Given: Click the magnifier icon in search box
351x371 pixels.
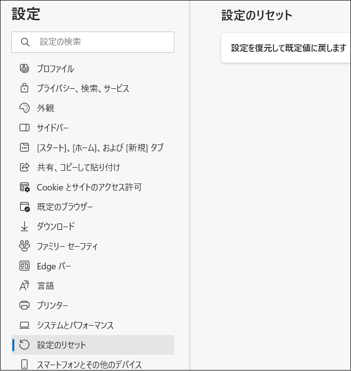Looking at the screenshot, I should pos(25,42).
